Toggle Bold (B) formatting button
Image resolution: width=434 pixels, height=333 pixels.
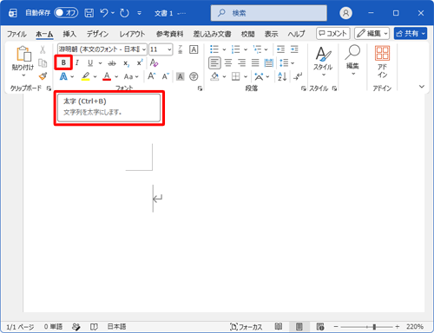(x=63, y=62)
